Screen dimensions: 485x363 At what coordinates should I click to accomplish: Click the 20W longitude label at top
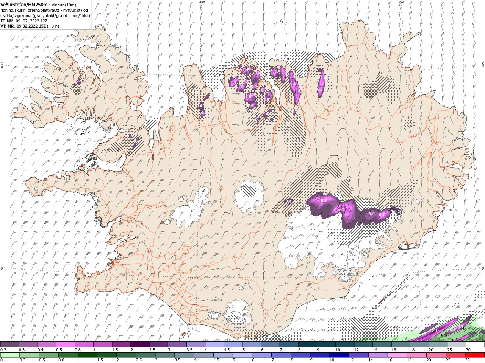tap(202, 2)
